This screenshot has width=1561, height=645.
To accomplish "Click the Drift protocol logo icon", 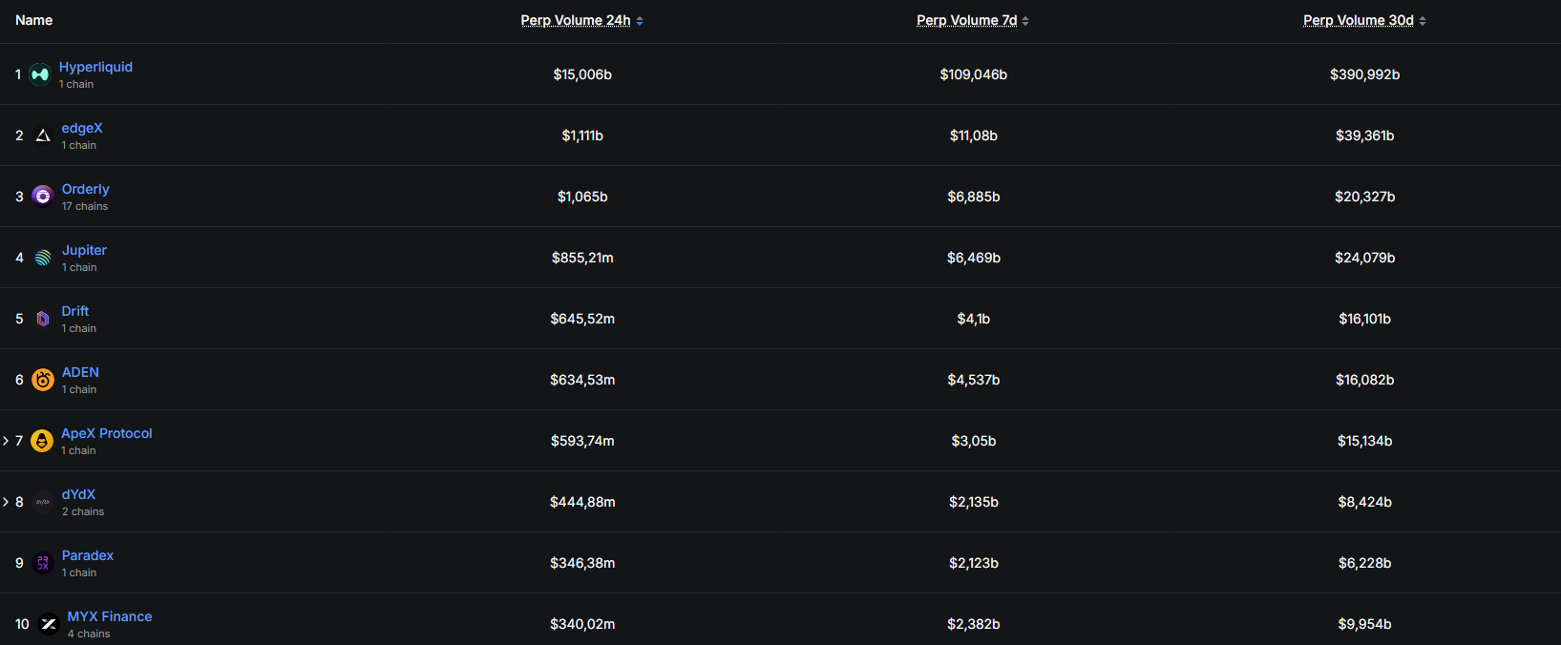I will (x=43, y=319).
